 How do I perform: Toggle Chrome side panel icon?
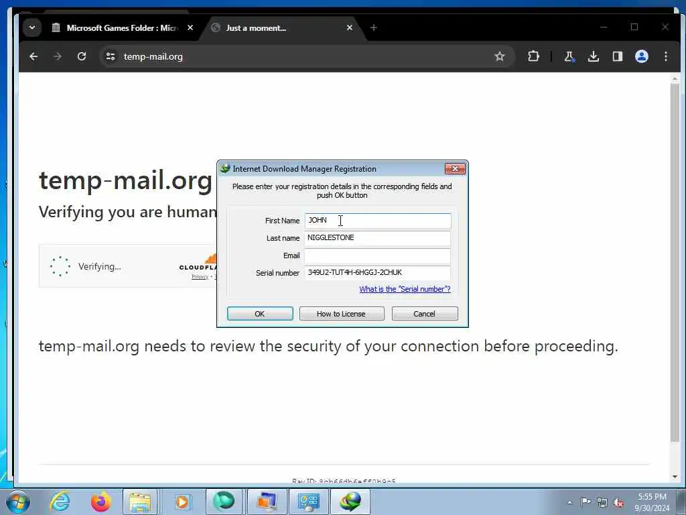[x=617, y=56]
